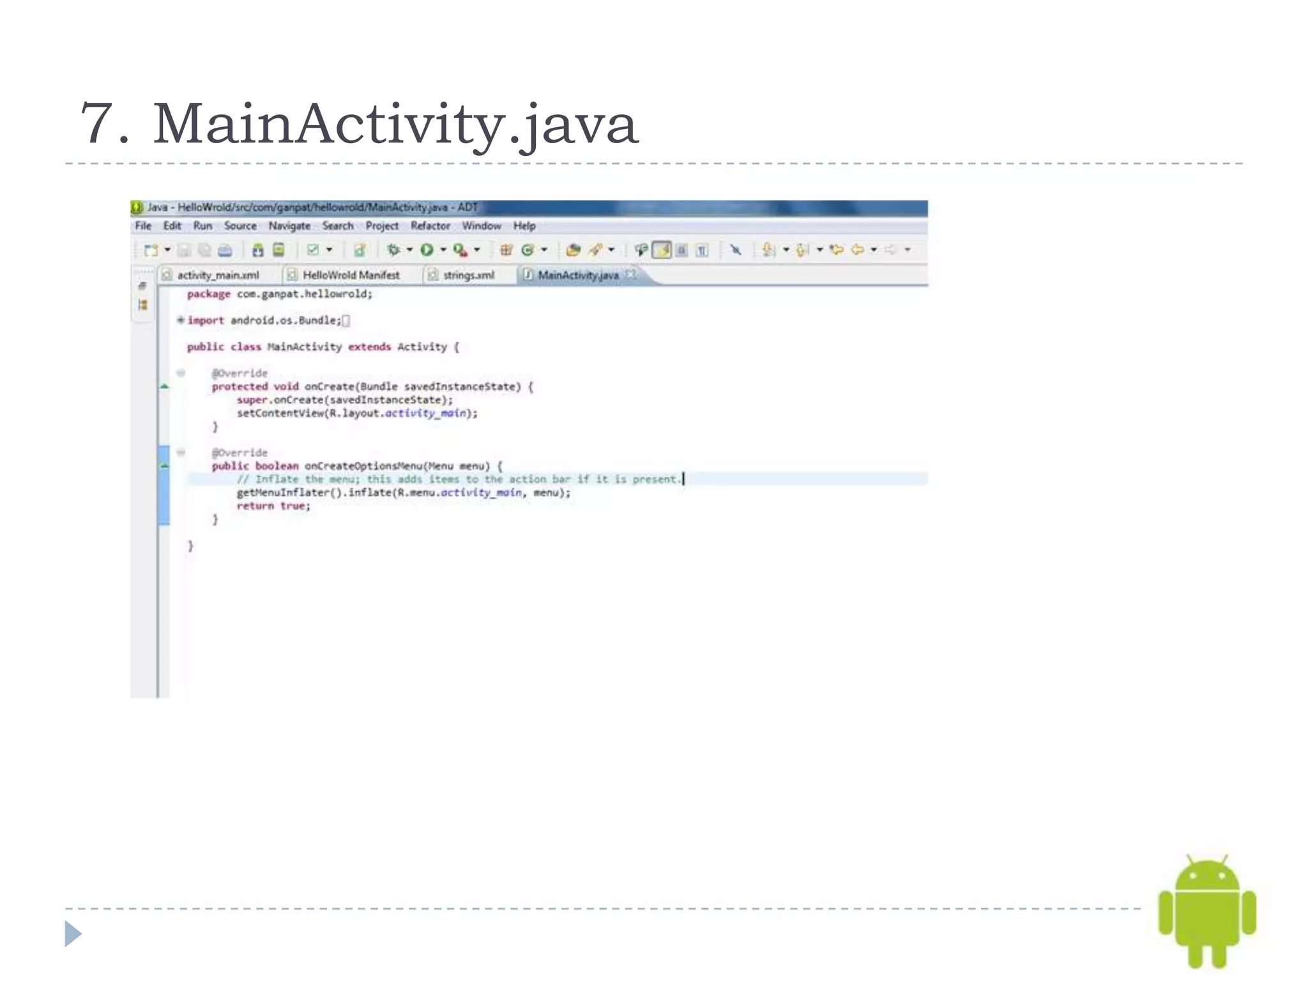Expand the folded import statements
1308x981 pixels.
point(181,320)
